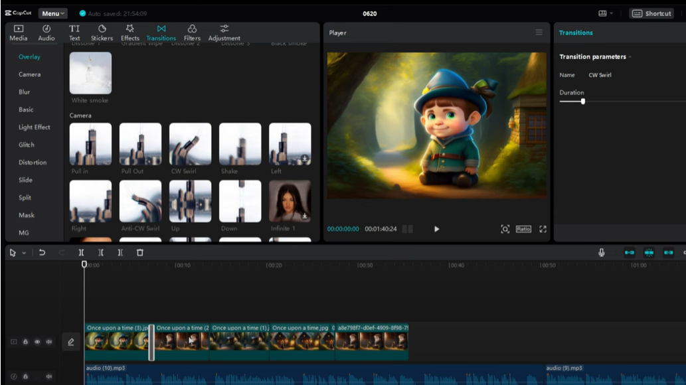Start a voiceover with the microphone icon
Screen dimensions: 686x385
(601, 253)
